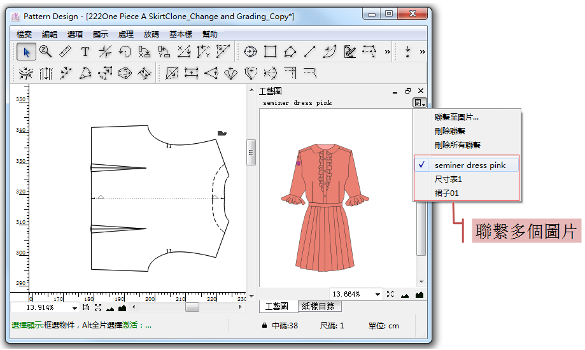Select the polygon shape tool
585x350 pixels.
[x=290, y=52]
